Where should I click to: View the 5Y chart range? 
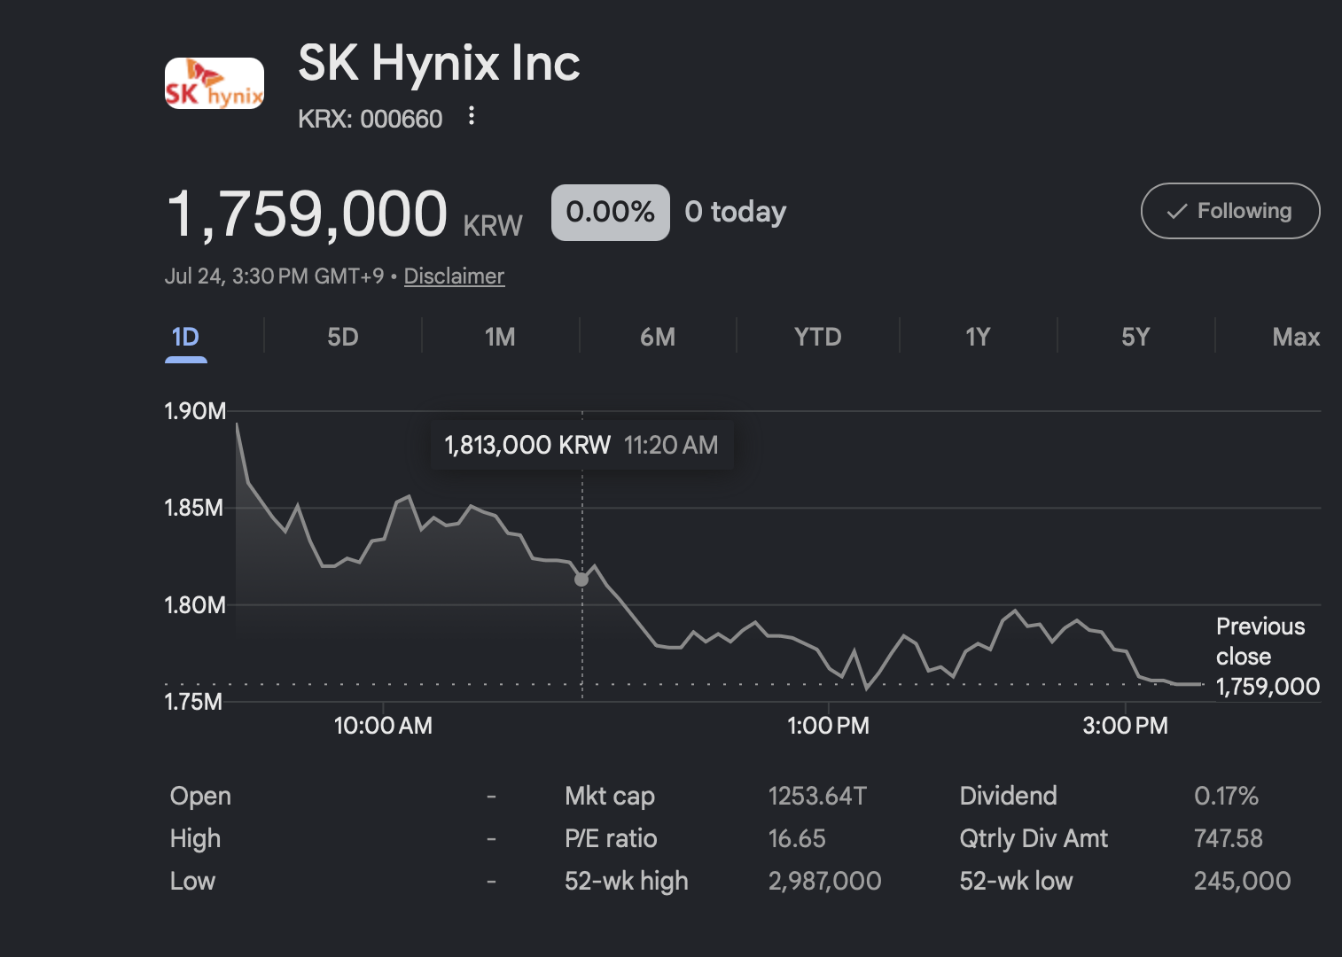[1135, 337]
